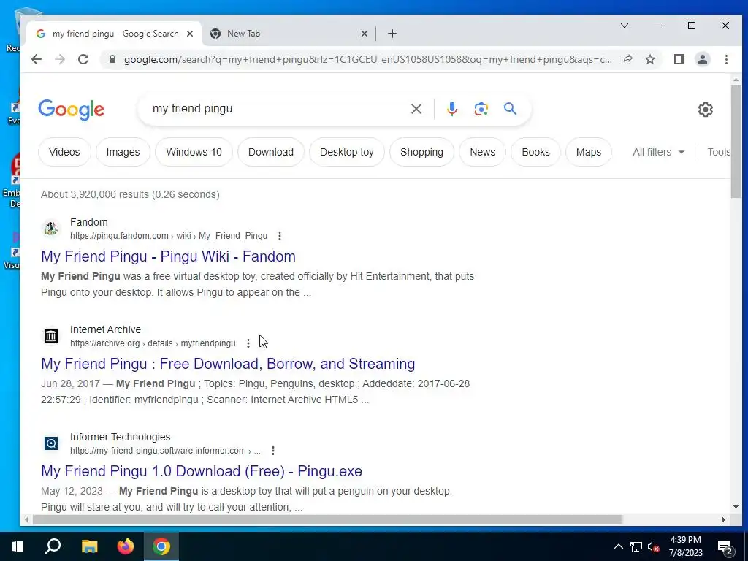Go back using the browser back arrow
This screenshot has width=748, height=561.
pyautogui.click(x=37, y=59)
